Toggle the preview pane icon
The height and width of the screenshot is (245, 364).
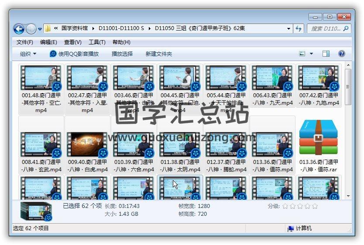click(x=326, y=54)
